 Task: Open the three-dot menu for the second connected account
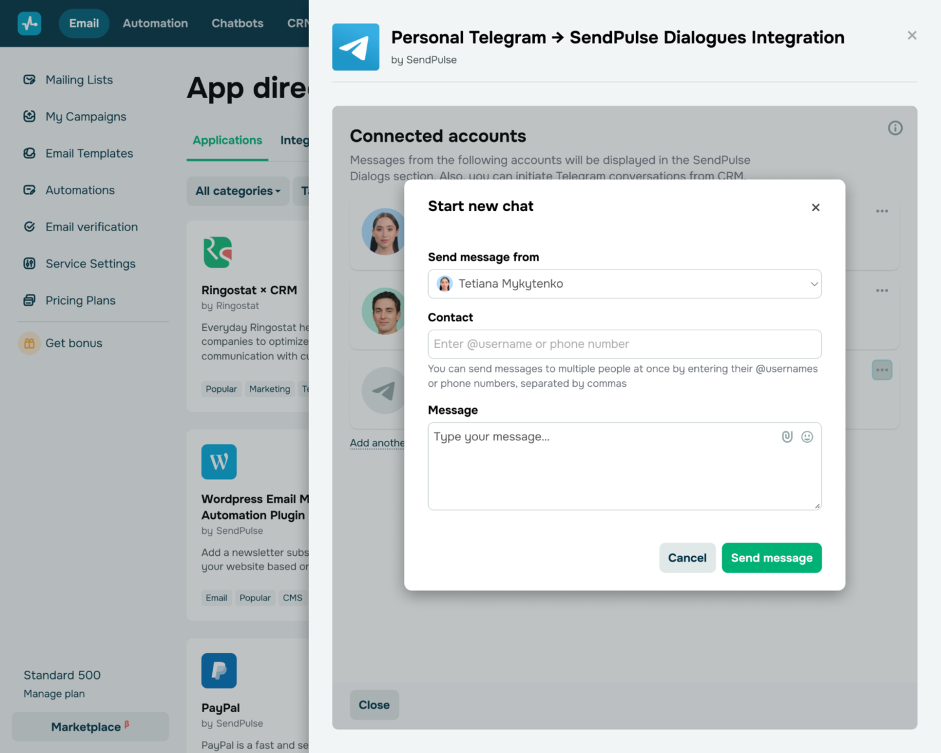pyautogui.click(x=882, y=290)
